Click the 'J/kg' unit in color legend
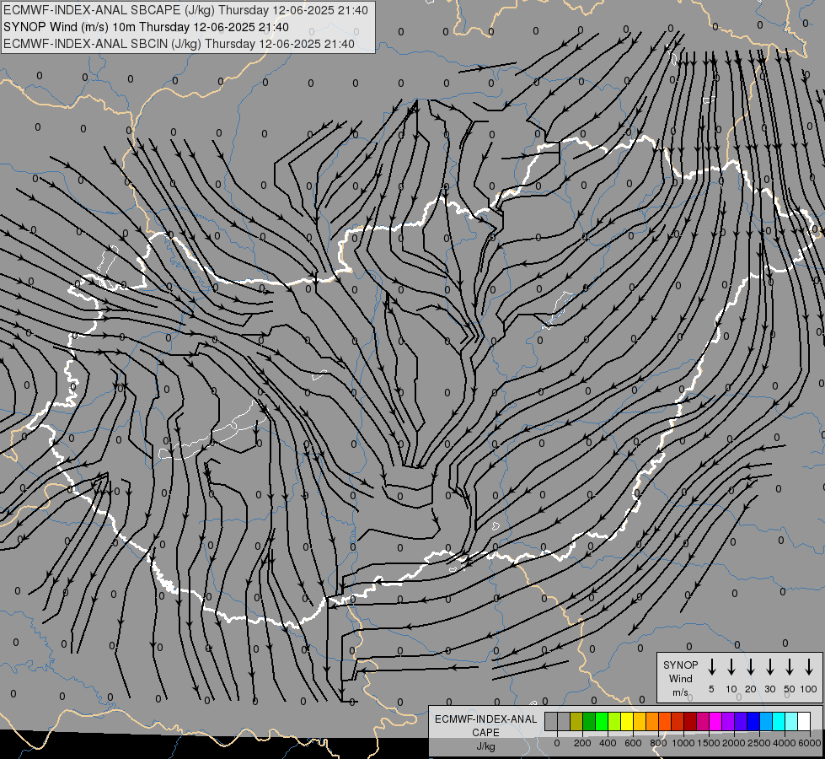The image size is (825, 759). [x=485, y=746]
